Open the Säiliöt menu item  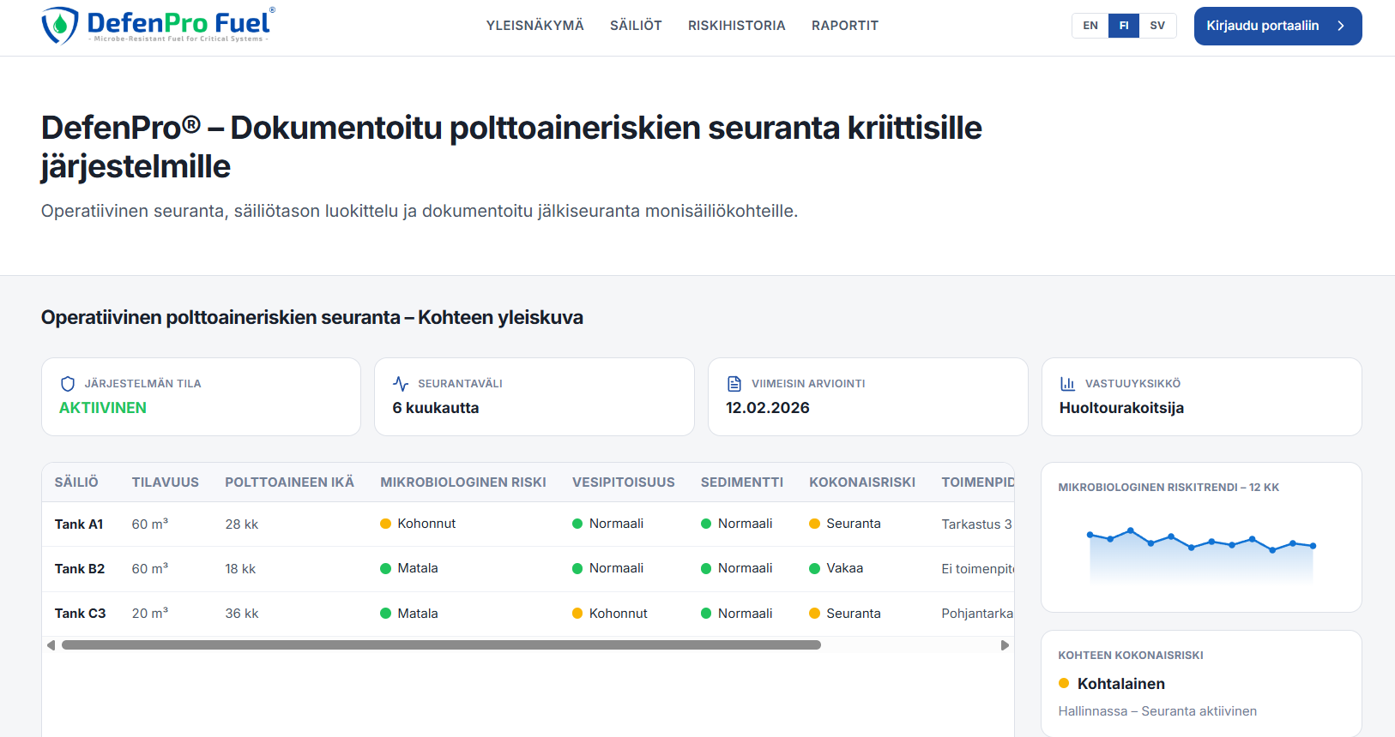point(636,26)
